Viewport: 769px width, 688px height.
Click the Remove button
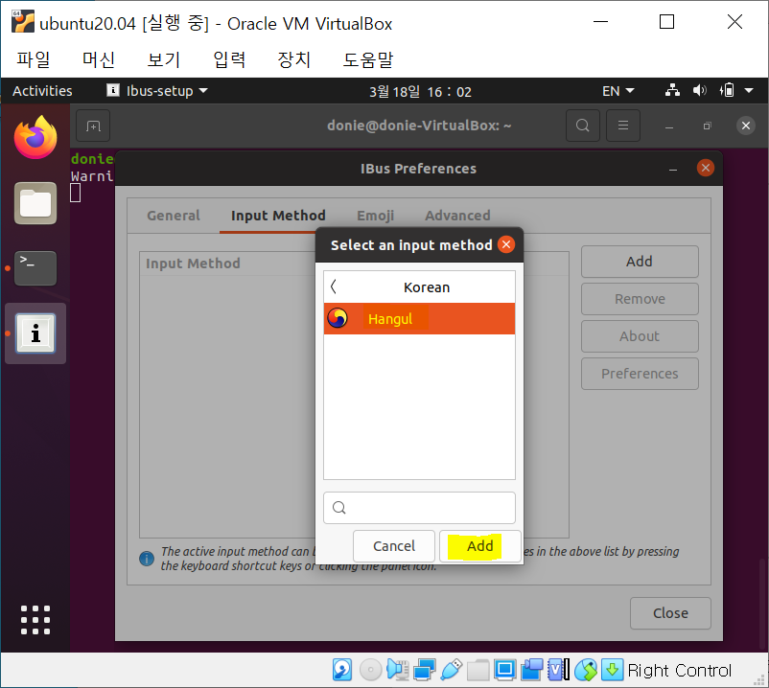point(640,299)
